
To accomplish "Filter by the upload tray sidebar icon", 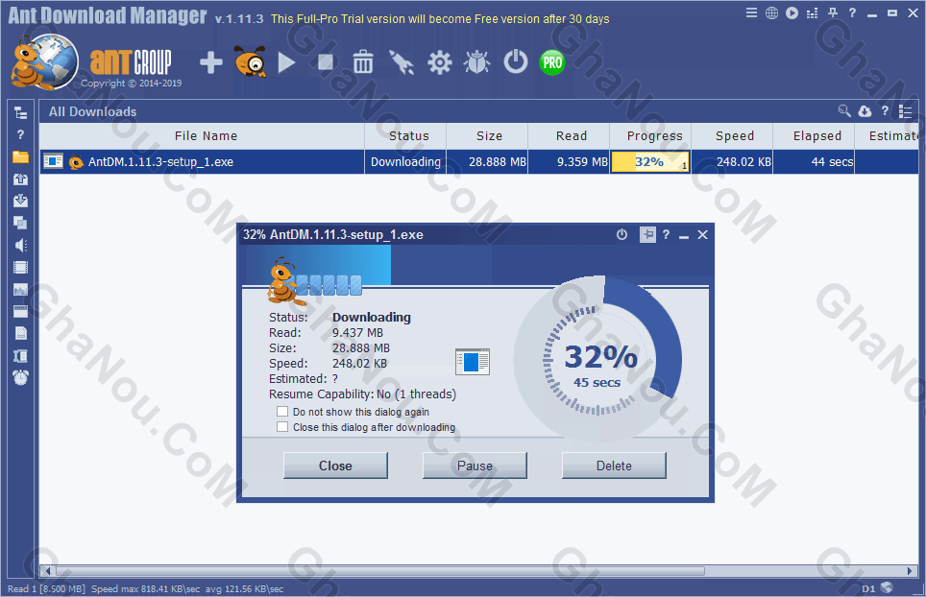I will click(21, 179).
